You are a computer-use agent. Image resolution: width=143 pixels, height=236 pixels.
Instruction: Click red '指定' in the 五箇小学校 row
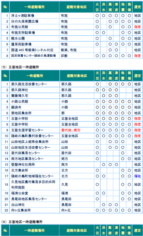pos(137,119)
